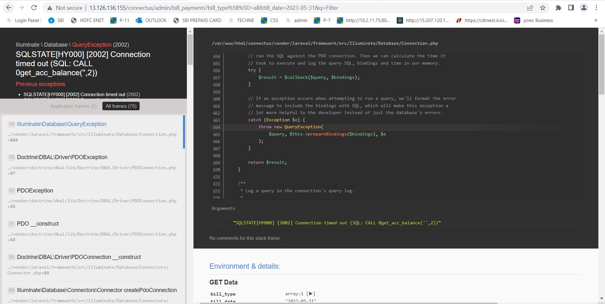This screenshot has width=605, height=304.
Task: Click the Connection.php file path header
Action: 325,43
